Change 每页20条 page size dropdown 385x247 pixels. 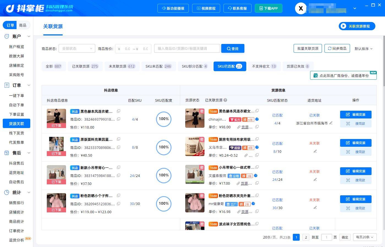coord(365,237)
